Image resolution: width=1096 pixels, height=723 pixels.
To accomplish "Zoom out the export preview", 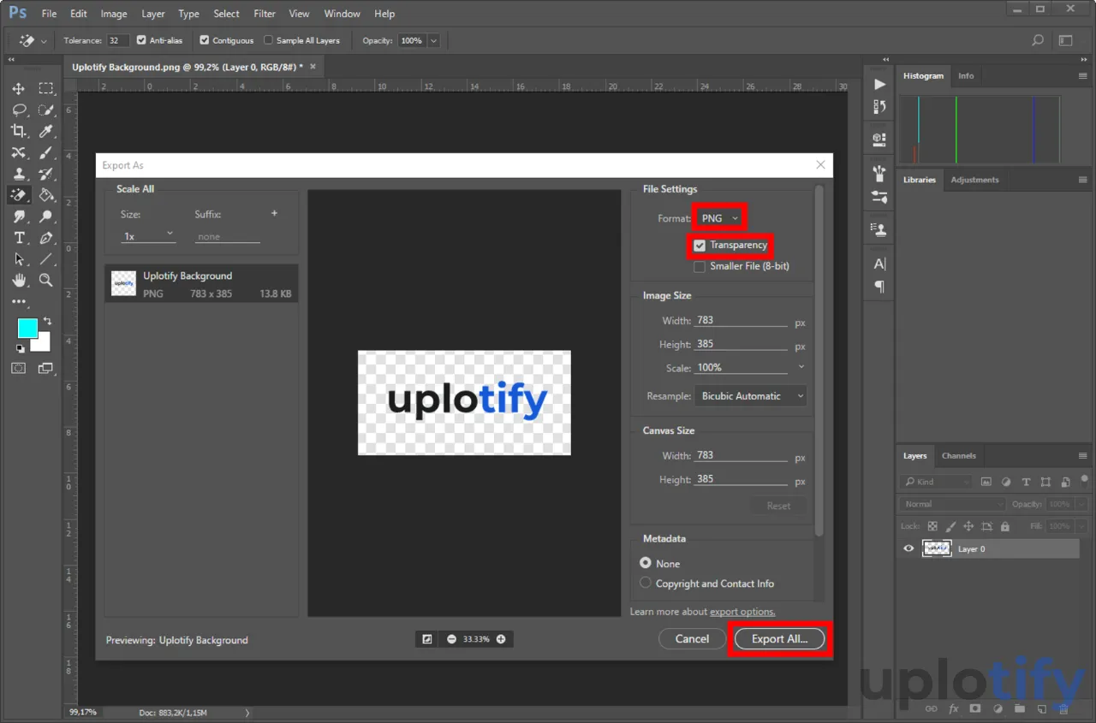I will click(451, 639).
